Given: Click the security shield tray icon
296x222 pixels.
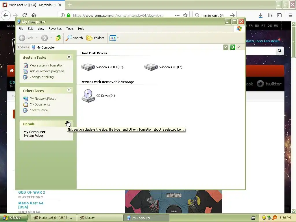Looking at the screenshot, I should click(264, 218).
